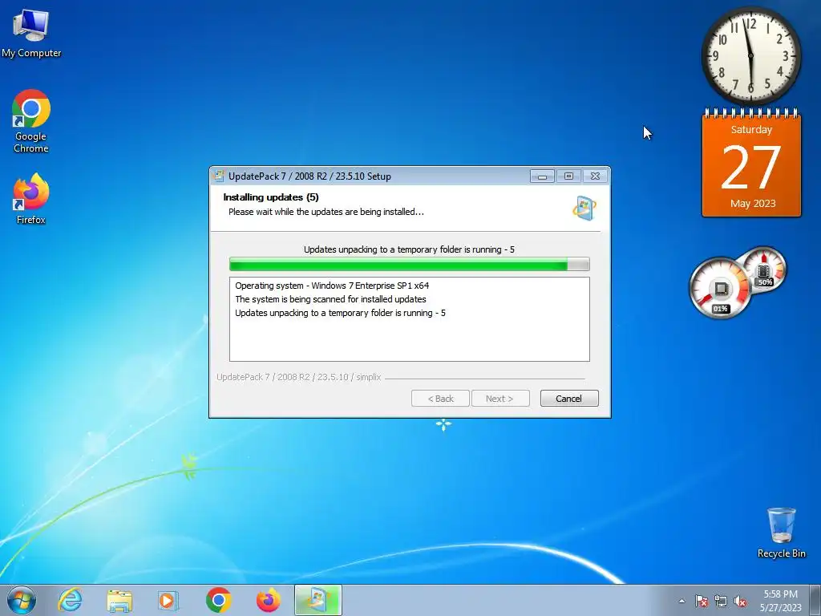This screenshot has height=616, width=821.
Task: Click 'Installing updates (5)' heading
Action: 271,197
